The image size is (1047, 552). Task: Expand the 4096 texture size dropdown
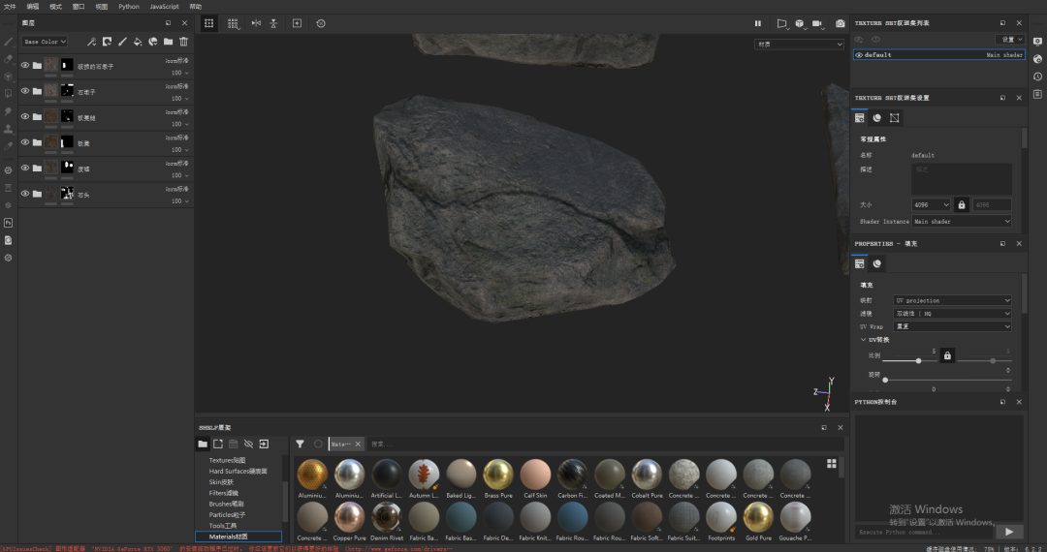(931, 204)
